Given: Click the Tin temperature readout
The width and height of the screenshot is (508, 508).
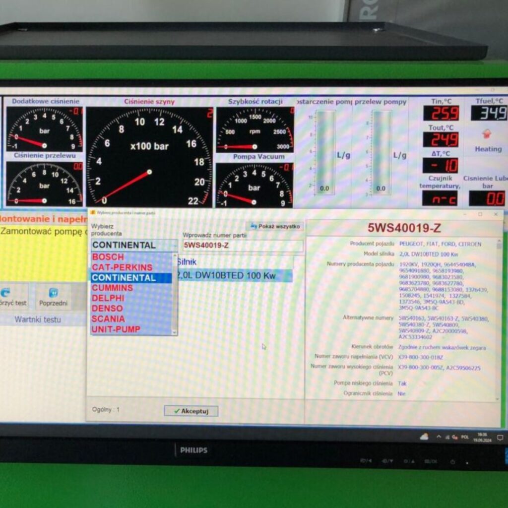Looking at the screenshot, I should tap(441, 113).
